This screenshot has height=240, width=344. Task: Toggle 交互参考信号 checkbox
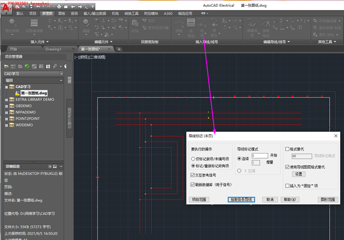tap(203, 175)
